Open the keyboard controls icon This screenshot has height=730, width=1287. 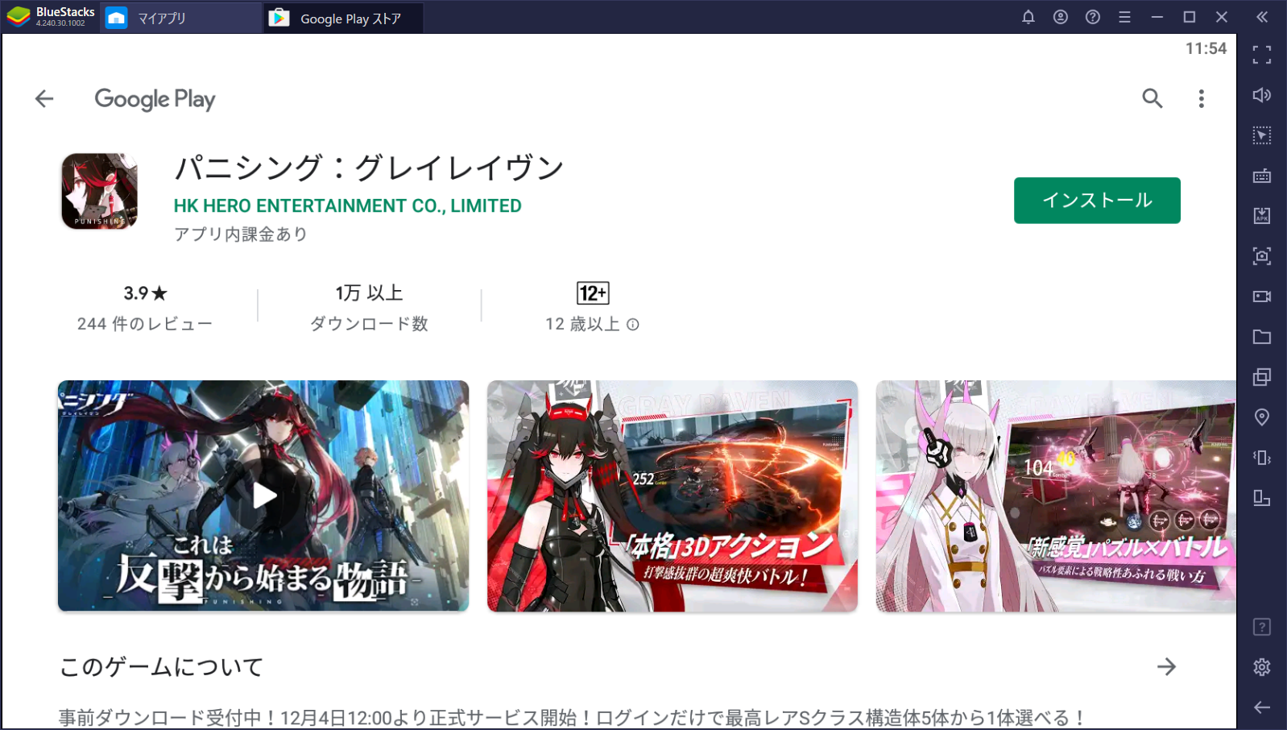1262,176
